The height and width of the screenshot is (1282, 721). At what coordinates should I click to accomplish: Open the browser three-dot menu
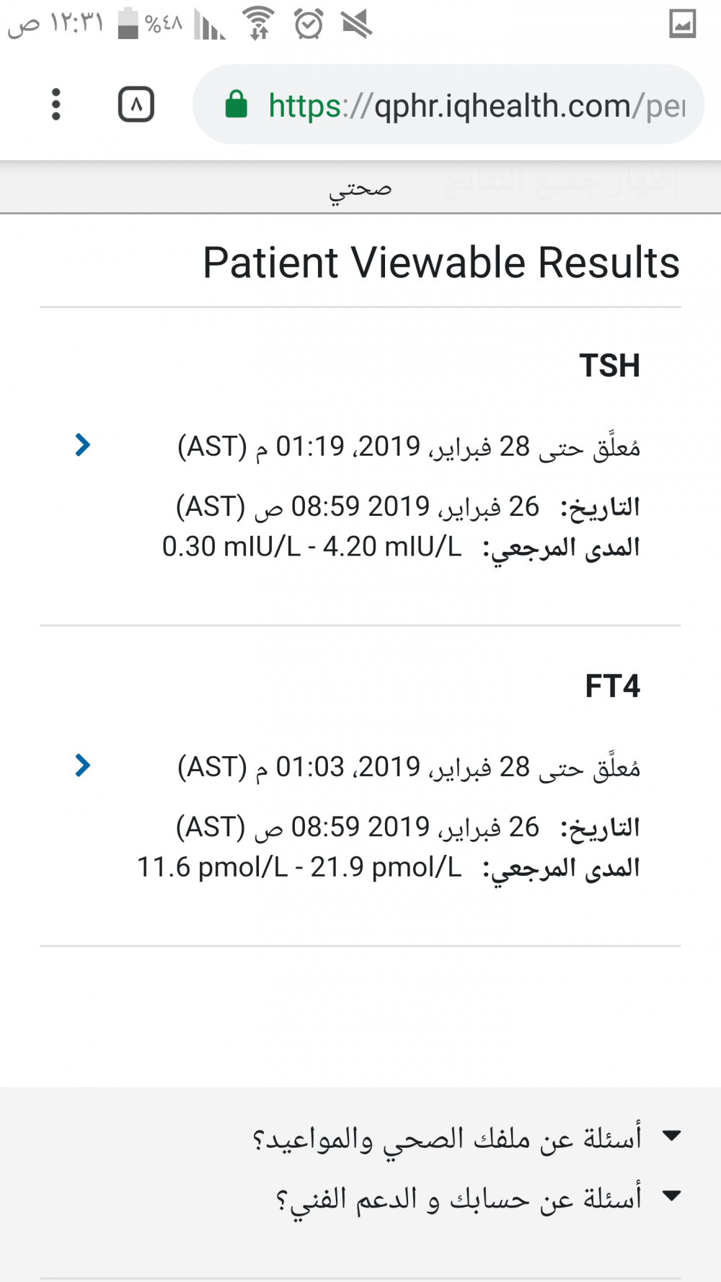click(x=56, y=105)
